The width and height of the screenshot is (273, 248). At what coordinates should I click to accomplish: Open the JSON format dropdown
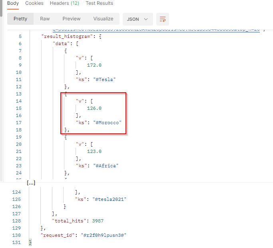(x=138, y=19)
